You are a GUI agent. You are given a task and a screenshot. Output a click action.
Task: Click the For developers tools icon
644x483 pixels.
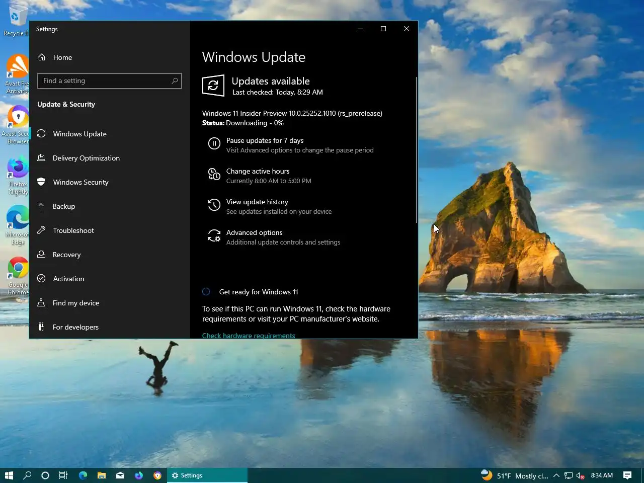[x=41, y=327]
